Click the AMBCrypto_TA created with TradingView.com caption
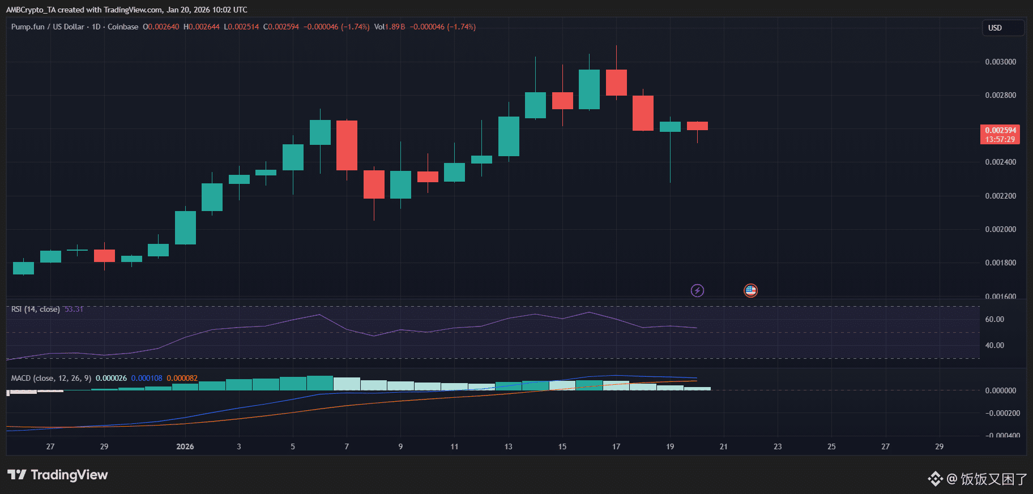Screen dimensions: 1033x494 click(127, 10)
